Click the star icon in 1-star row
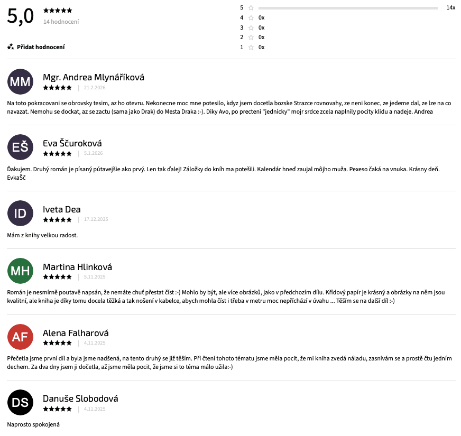The image size is (461, 436). click(x=251, y=47)
